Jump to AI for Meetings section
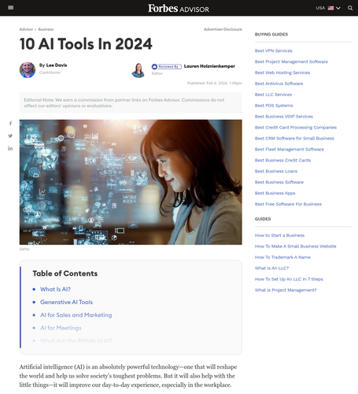 pos(61,328)
